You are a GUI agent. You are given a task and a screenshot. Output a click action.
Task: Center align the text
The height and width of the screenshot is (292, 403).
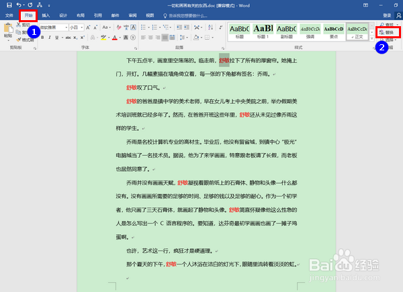150,38
